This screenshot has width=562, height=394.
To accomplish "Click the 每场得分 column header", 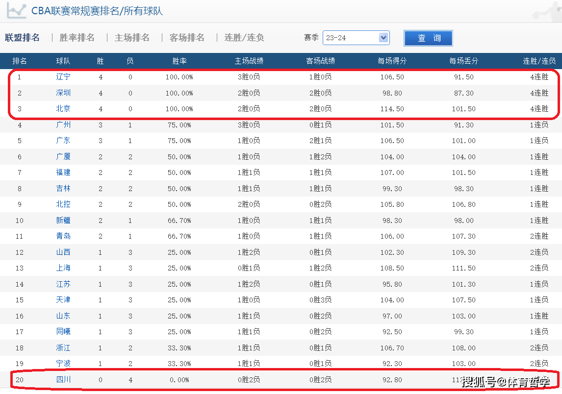I will point(392,61).
